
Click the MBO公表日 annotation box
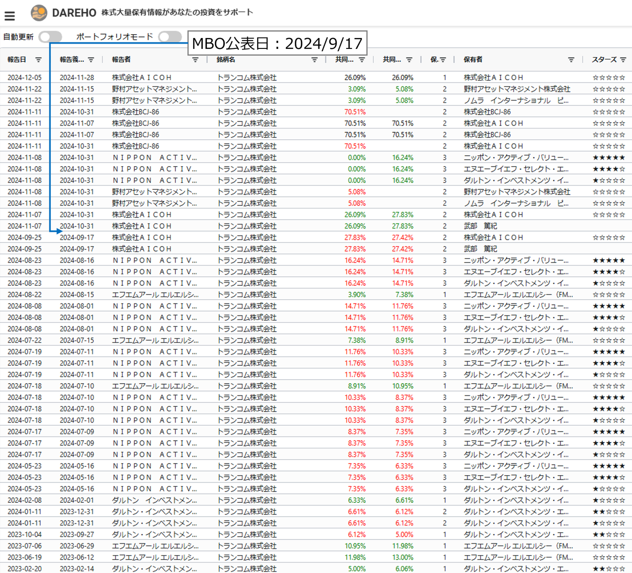277,44
